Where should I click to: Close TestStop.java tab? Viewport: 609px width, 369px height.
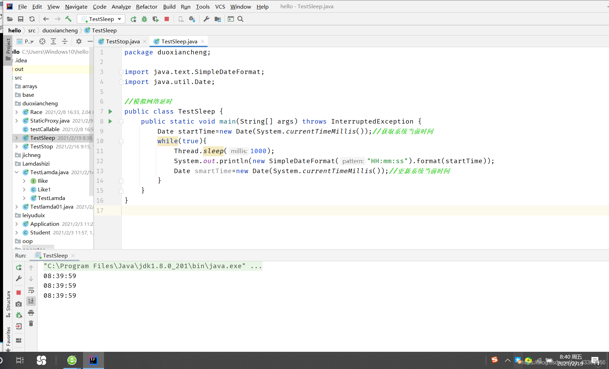(x=145, y=41)
